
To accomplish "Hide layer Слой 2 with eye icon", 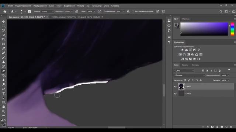I will [x=176, y=87].
